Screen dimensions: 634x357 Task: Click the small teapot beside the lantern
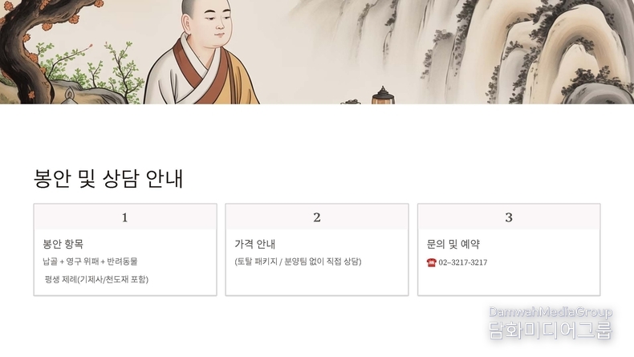click(351, 101)
